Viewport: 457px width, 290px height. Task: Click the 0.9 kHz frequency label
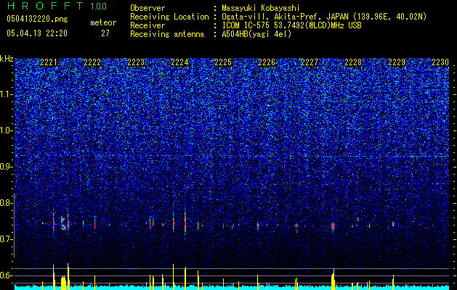(6, 167)
